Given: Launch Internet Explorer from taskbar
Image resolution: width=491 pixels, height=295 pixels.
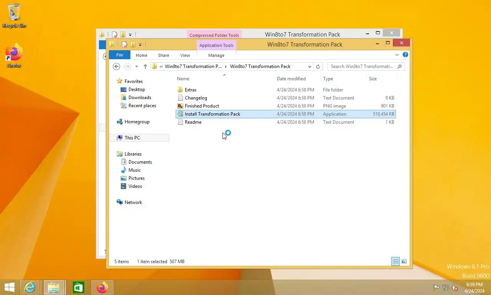Looking at the screenshot, I should click(30, 287).
